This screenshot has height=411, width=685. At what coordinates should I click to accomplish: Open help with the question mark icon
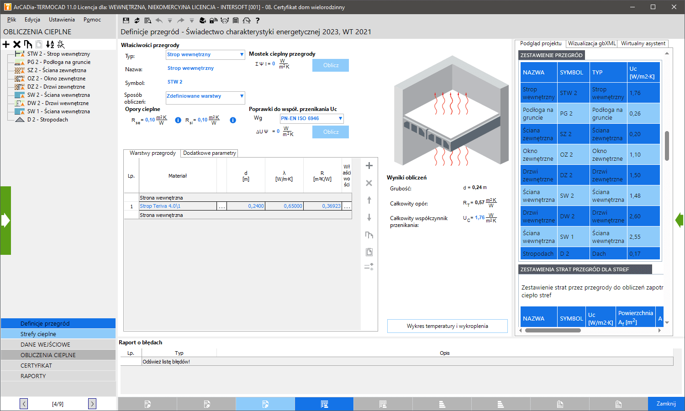pos(258,20)
